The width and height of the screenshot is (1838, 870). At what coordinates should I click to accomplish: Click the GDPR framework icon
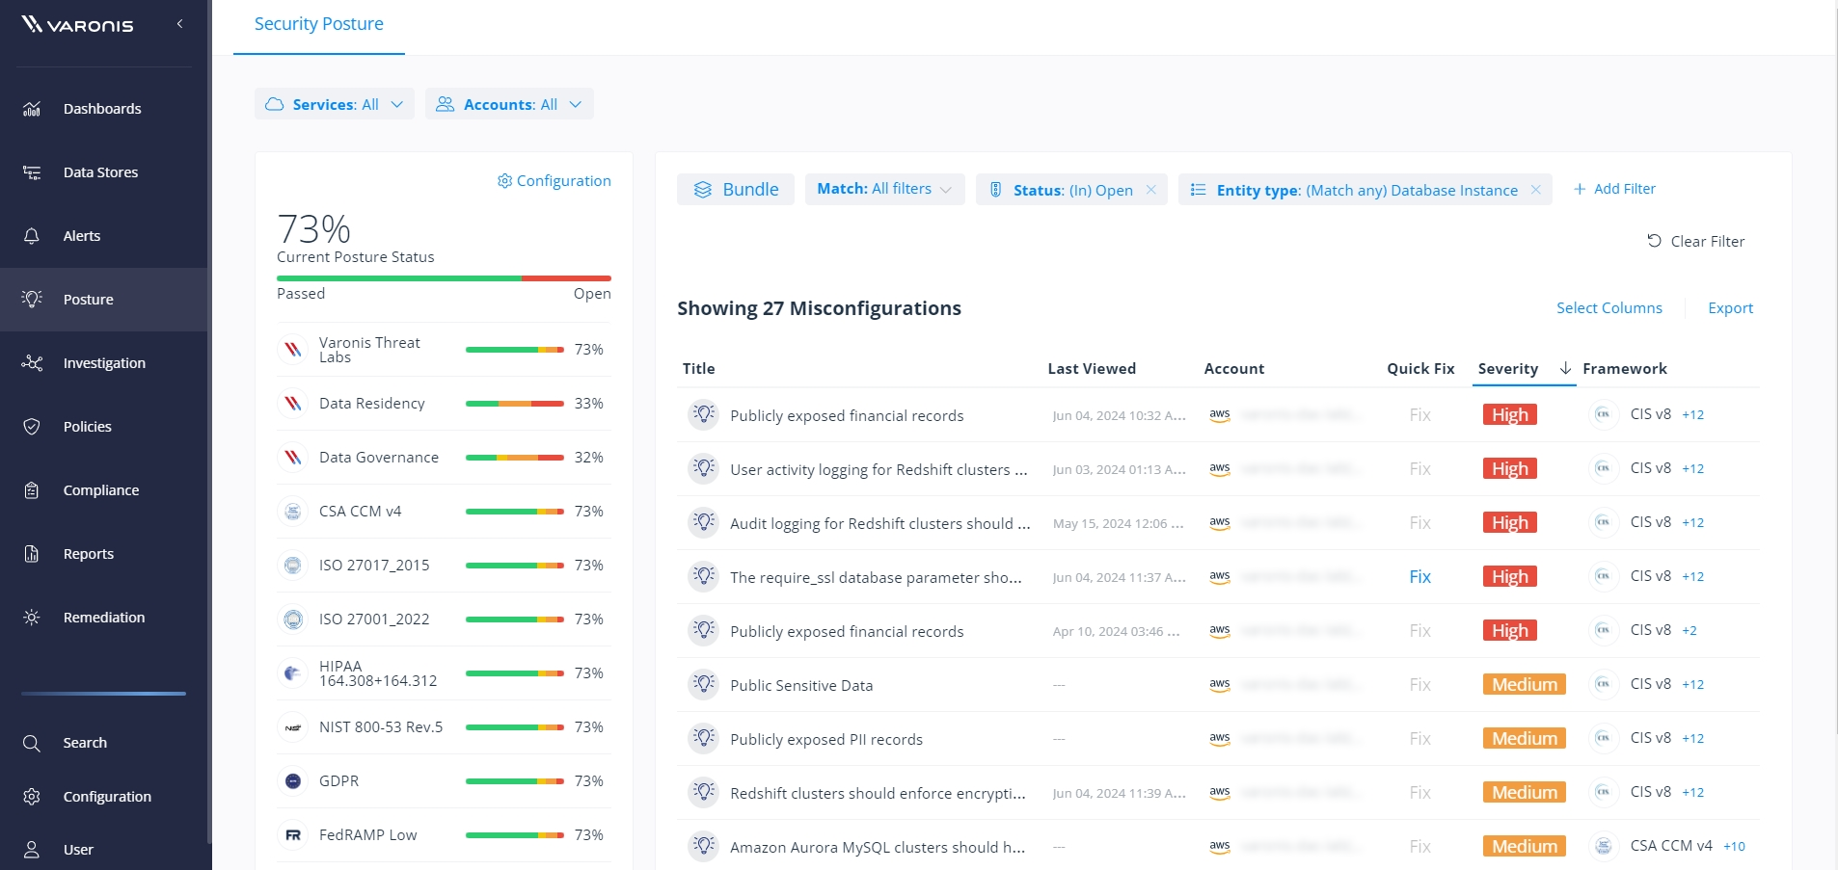[293, 781]
